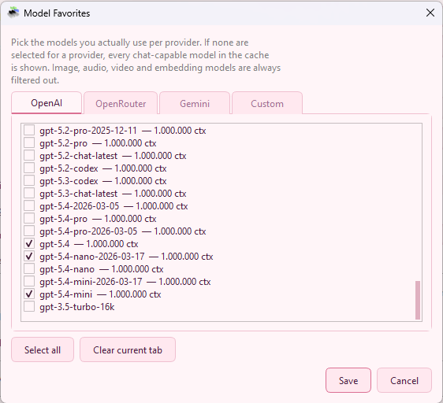The image size is (443, 403).
Task: Check the gpt-5.3-codex checkbox
Action: tap(29, 180)
